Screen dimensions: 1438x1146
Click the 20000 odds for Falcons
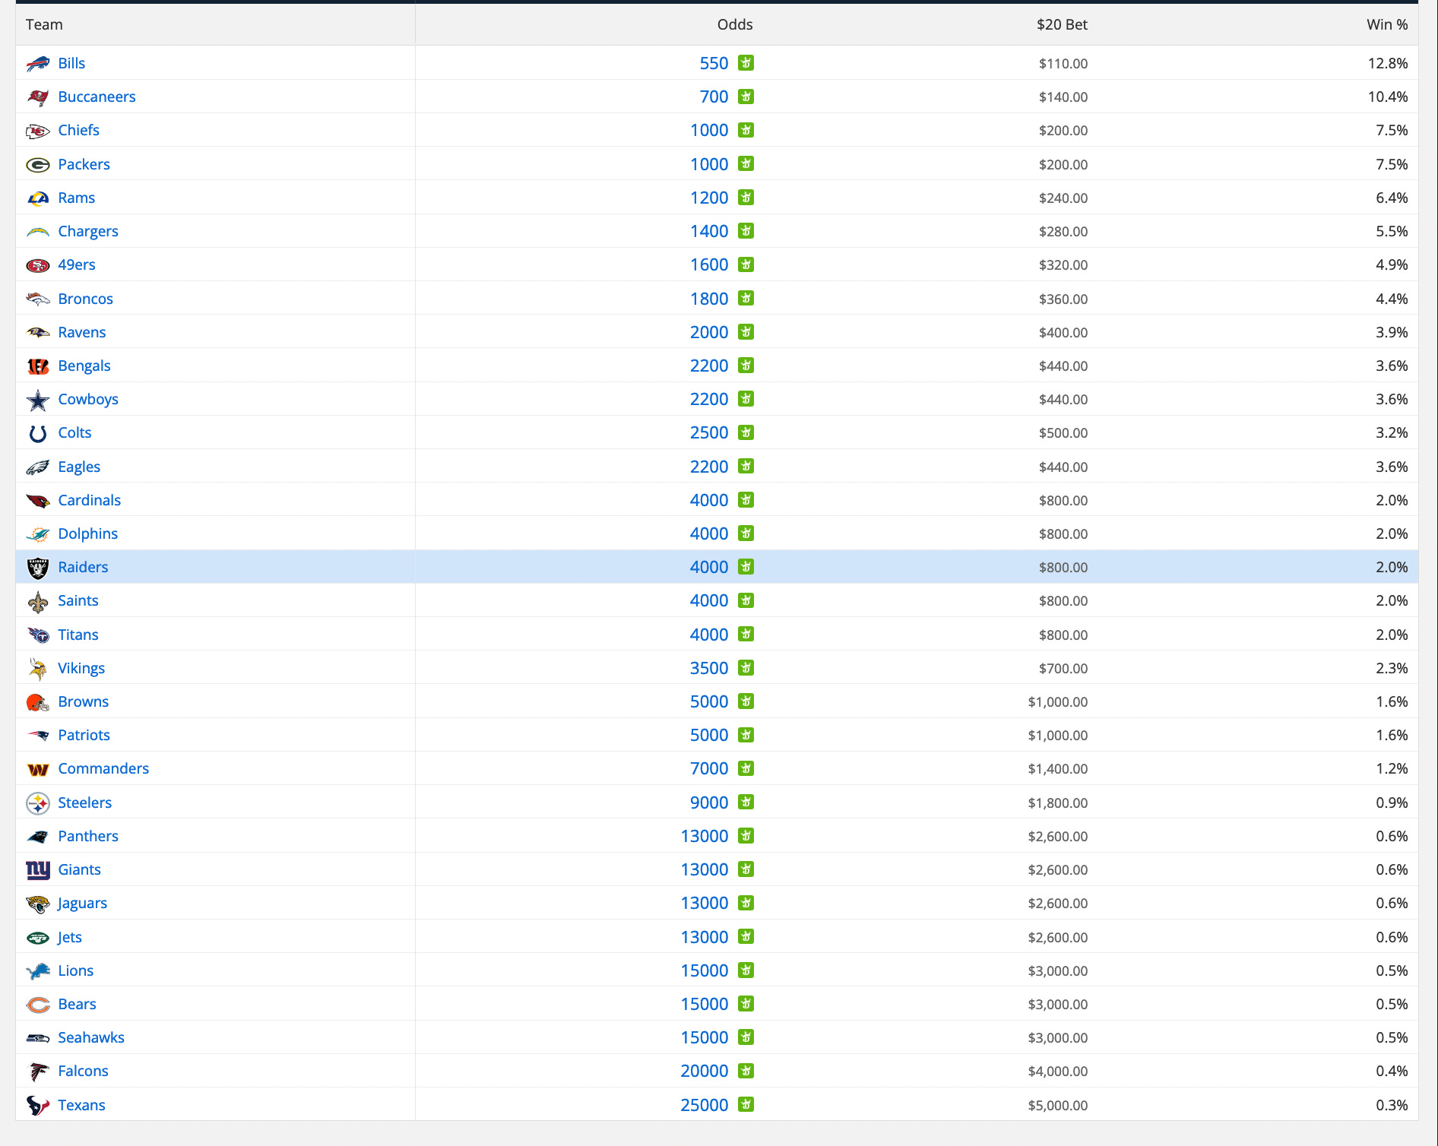705,1071
